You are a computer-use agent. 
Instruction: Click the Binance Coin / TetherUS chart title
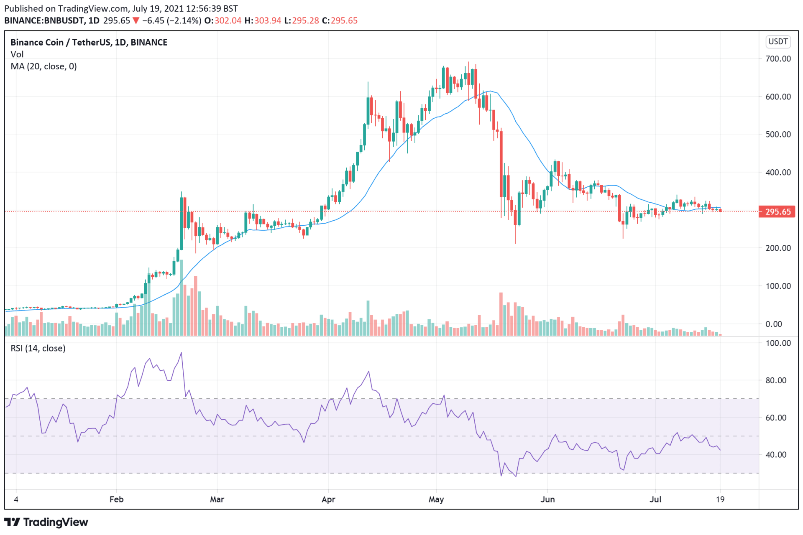[x=89, y=42]
